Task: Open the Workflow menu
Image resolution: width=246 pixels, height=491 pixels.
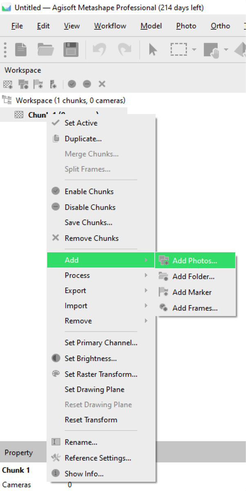Action: click(110, 26)
